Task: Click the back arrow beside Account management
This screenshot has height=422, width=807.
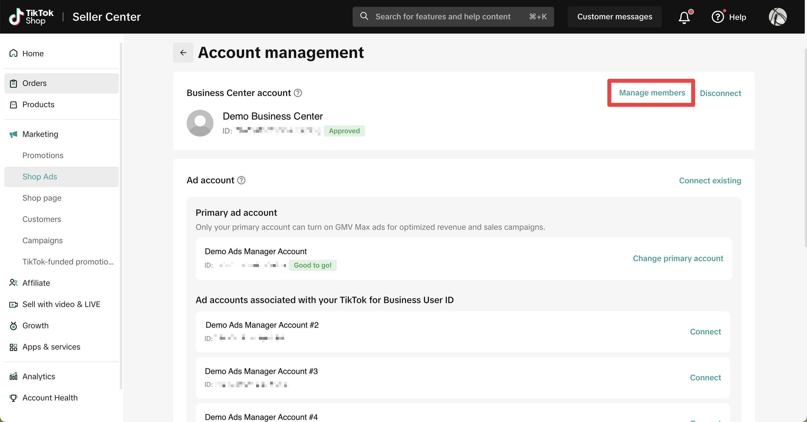Action: 183,53
